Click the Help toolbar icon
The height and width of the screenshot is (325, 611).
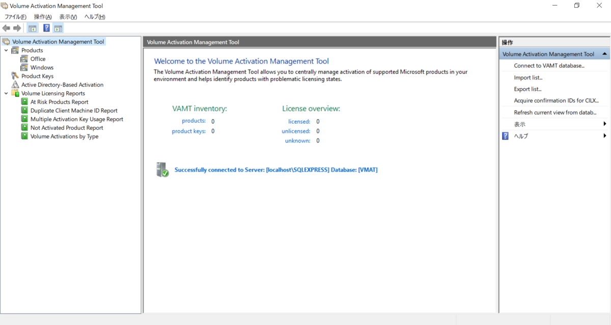click(x=46, y=28)
